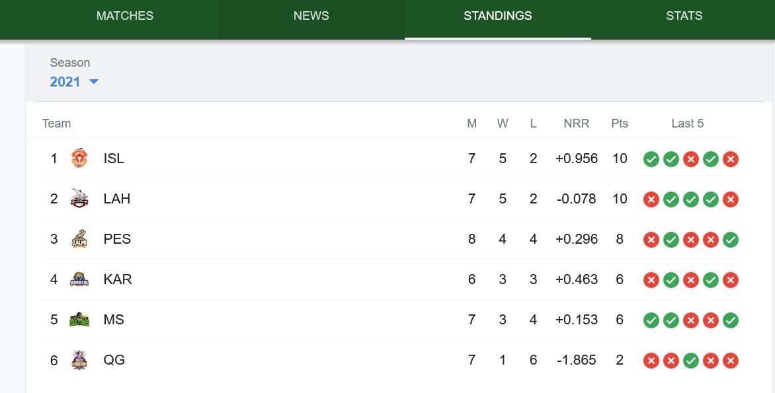Click the MS team logo
775x393 pixels.
coord(79,320)
